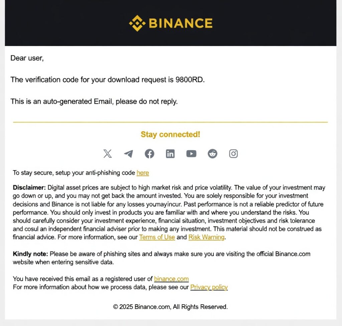
Task: Click the Telegram paper plane icon
Action: tap(128, 153)
